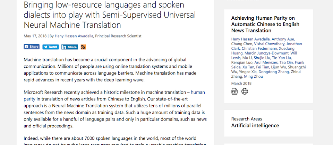Select Tao Qin author link
The image size is (333, 145).
pyautogui.click(x=285, y=62)
